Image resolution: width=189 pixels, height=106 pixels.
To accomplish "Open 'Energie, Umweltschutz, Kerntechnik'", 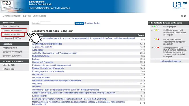I will coord(48,68).
